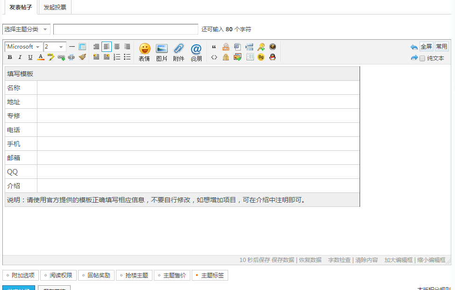Open the font color picker under the A icon

[x=40, y=57]
